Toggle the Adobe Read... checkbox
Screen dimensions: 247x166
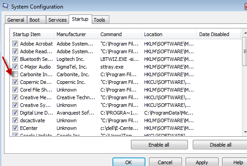pyautogui.click(x=15, y=51)
